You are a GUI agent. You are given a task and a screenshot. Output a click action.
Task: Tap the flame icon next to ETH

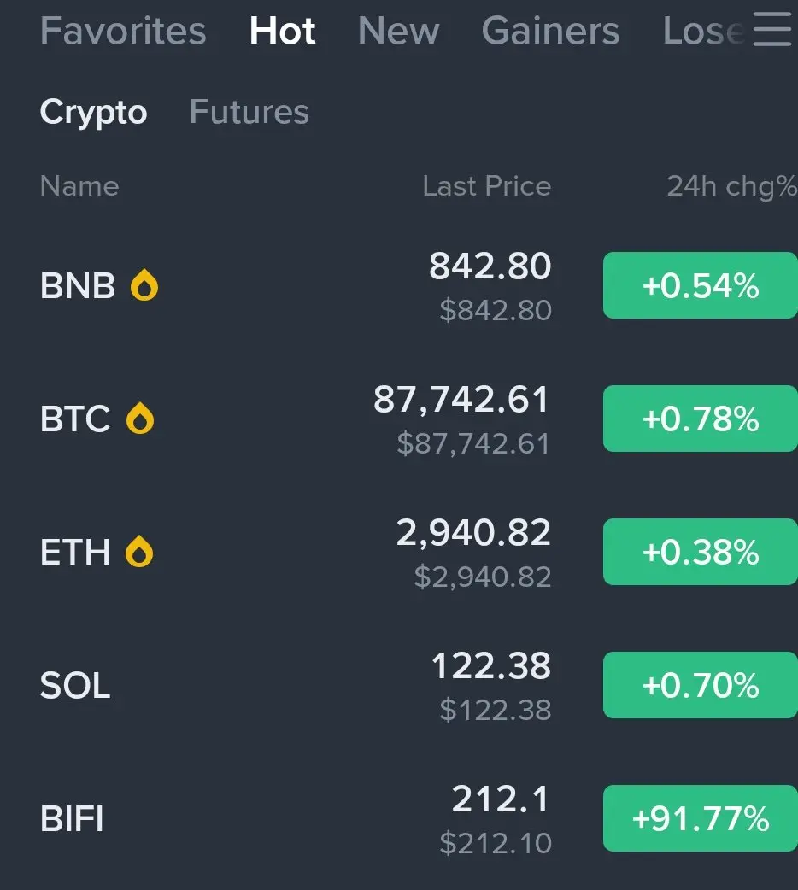pyautogui.click(x=139, y=551)
